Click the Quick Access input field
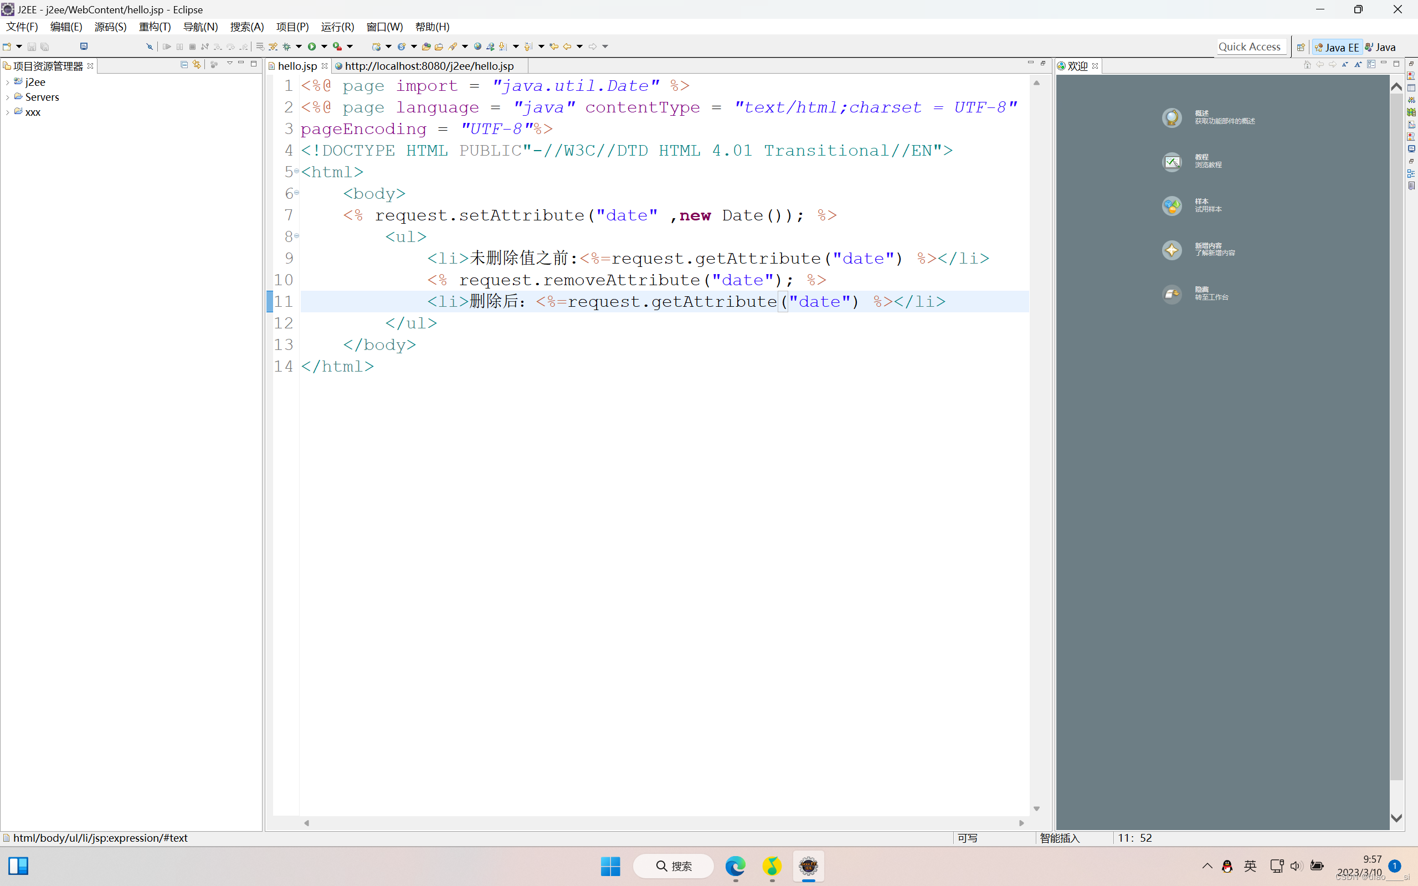The height and width of the screenshot is (886, 1418). click(x=1249, y=47)
